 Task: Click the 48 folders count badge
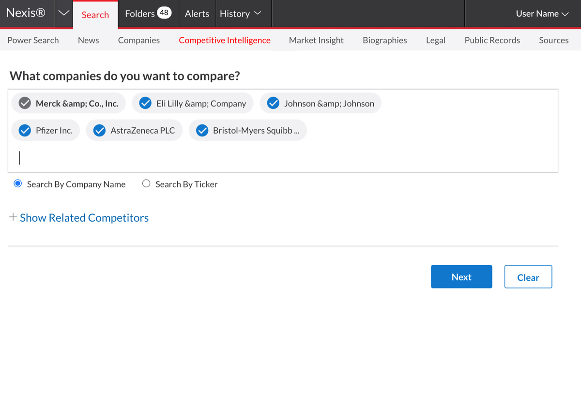click(164, 13)
